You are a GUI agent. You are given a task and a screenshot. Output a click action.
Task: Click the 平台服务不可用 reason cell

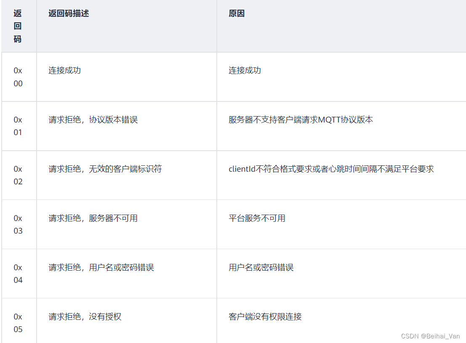257,218
